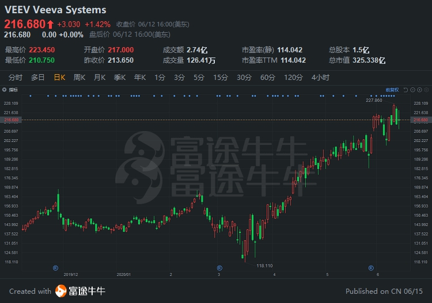Screen dimensions: 432x303
Task: Select the 月K monthly chart tab
Action: [x=100, y=77]
